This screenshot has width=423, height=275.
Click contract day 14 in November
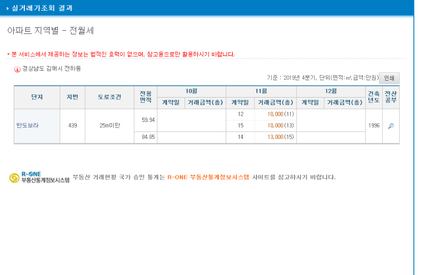[x=241, y=137]
